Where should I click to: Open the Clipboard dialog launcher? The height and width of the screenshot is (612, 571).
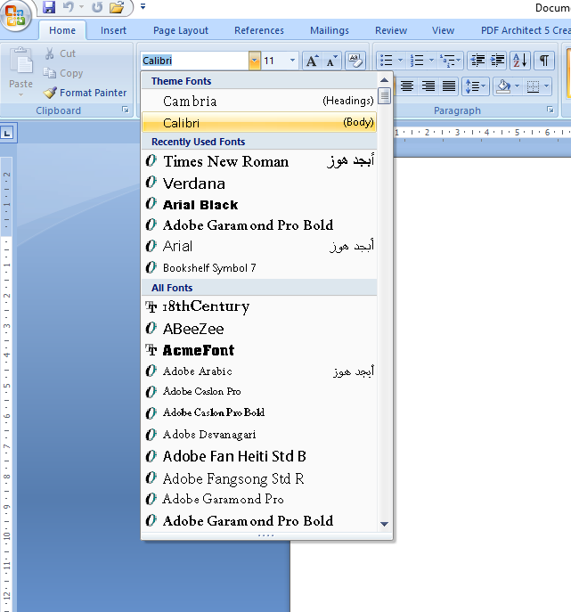126,110
